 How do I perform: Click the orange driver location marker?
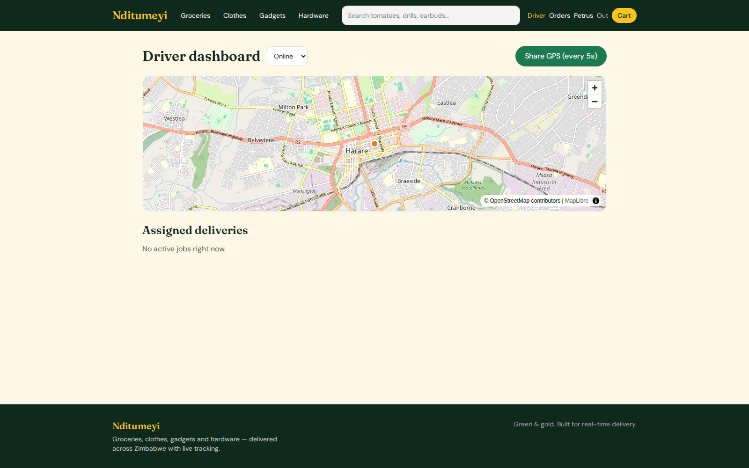[x=374, y=144]
